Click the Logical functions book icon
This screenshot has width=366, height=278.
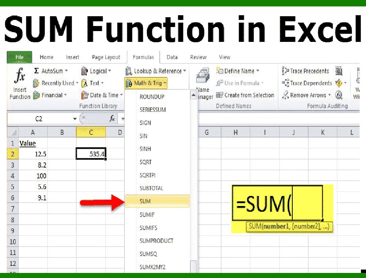point(84,71)
